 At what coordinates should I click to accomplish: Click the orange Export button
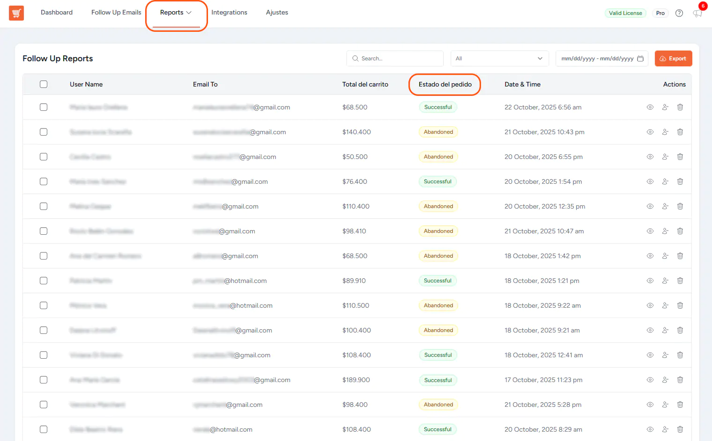(x=673, y=58)
